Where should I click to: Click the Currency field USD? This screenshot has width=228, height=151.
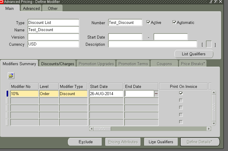[53, 44]
